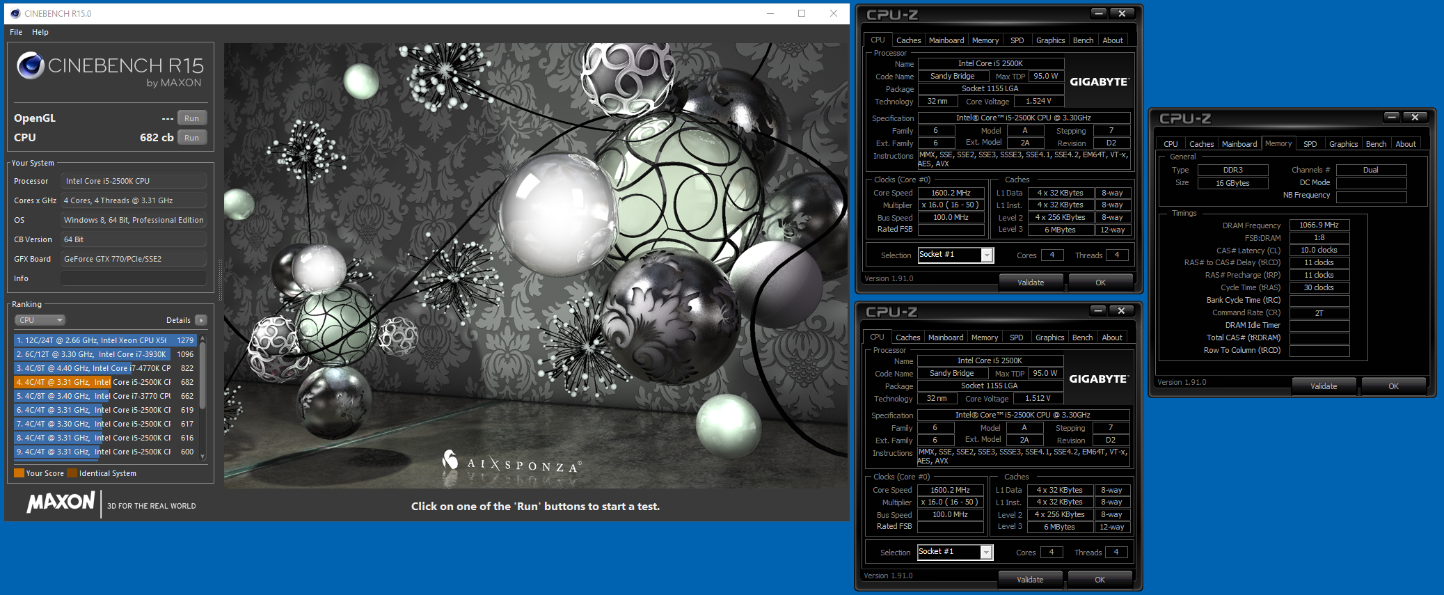Select ranking row 9 with score 600
The width and height of the screenshot is (1444, 595).
point(105,452)
